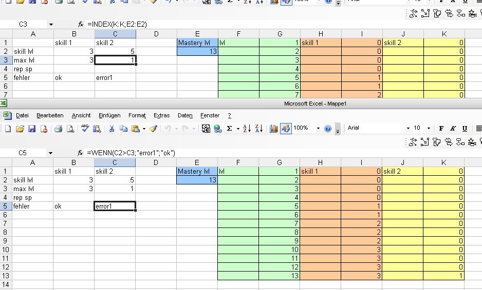Click the Save icon in the Mappe1 toolbar
Image resolution: width=482 pixels, height=290 pixels.
click(x=31, y=128)
